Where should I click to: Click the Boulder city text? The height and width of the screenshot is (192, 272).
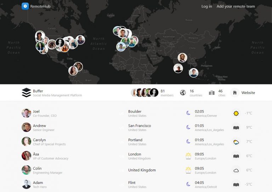pyautogui.click(x=135, y=112)
